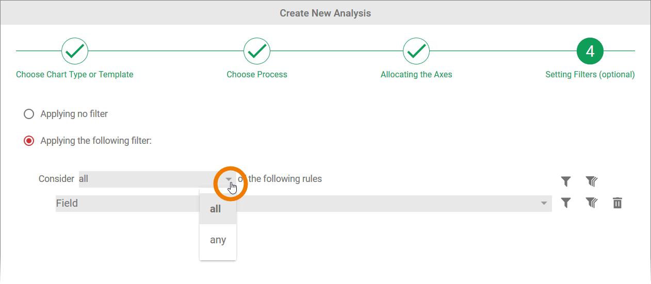Toggle the Consider dropdown arrow
This screenshot has width=651, height=284.
pos(229,179)
